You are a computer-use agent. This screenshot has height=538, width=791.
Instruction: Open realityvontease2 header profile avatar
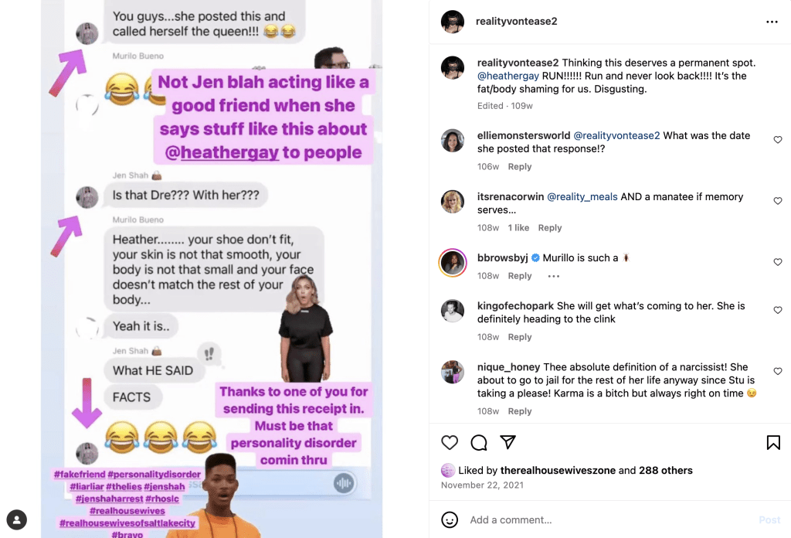[x=453, y=21]
